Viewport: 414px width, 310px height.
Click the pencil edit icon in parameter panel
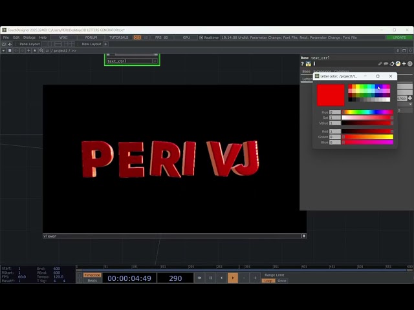pyautogui.click(x=380, y=63)
